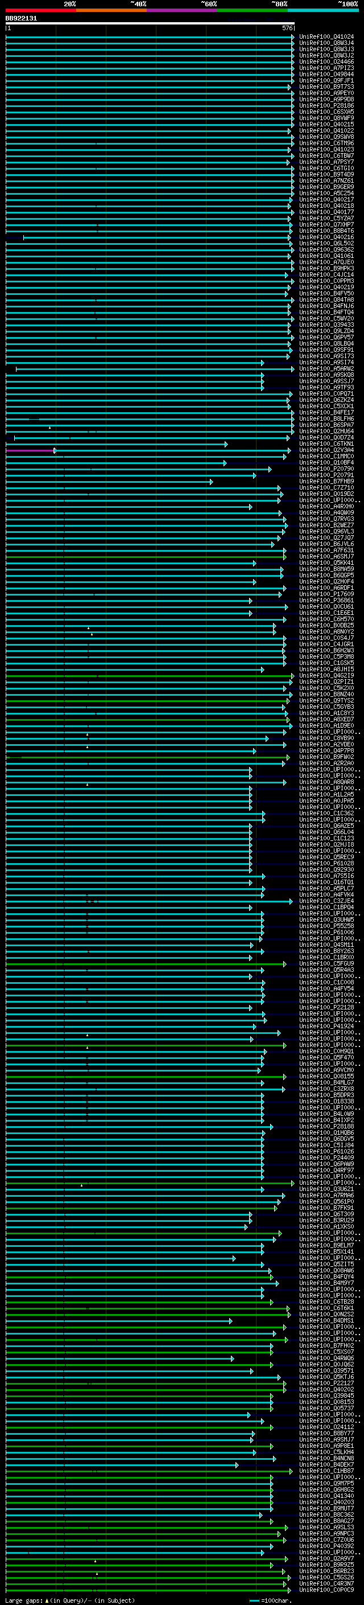Select hit label UniRef100_B7FK91

326,1208
